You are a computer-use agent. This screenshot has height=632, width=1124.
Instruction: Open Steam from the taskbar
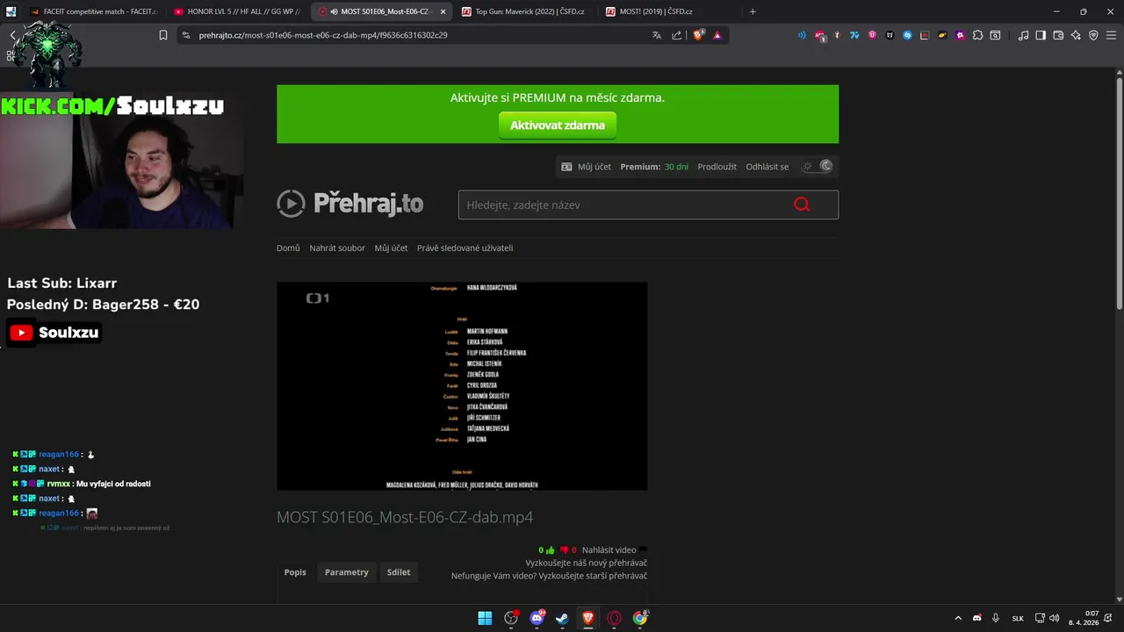click(562, 618)
